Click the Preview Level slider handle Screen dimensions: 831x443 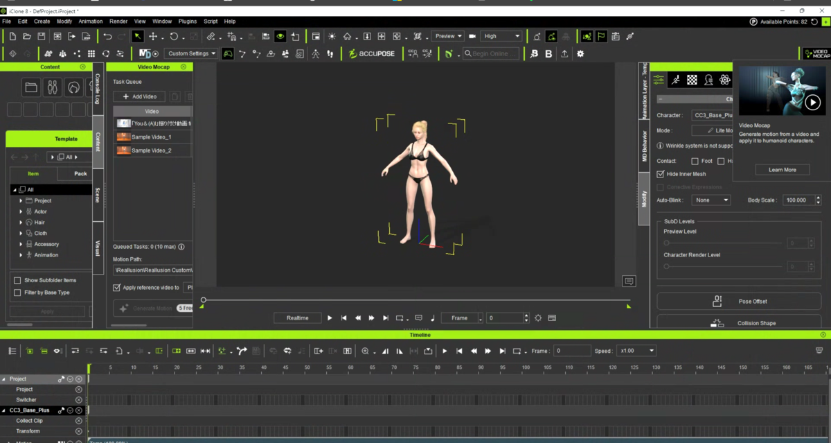coord(666,243)
